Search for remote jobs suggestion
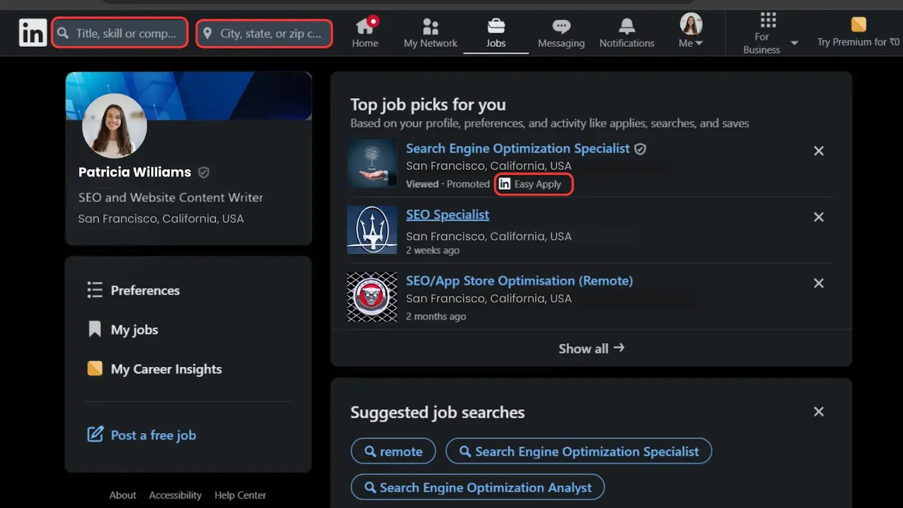This screenshot has width=903, height=508. click(393, 452)
